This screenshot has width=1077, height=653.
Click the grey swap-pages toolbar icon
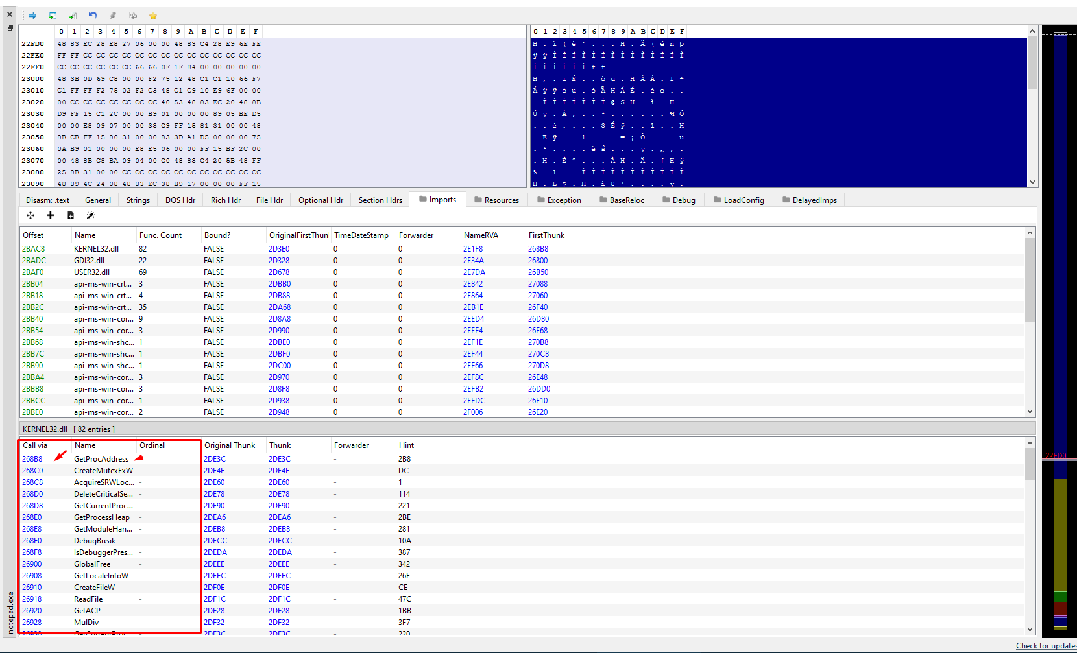point(133,16)
